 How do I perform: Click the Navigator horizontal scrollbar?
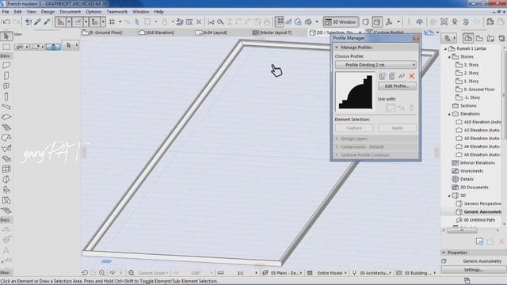[462, 230]
